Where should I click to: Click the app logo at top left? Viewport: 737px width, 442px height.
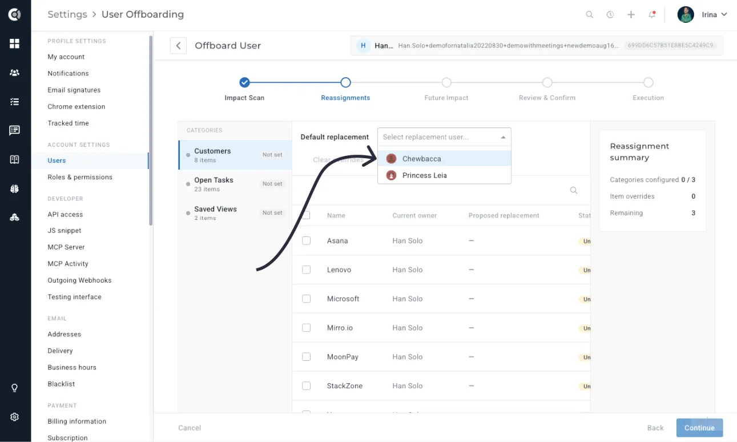click(x=15, y=15)
